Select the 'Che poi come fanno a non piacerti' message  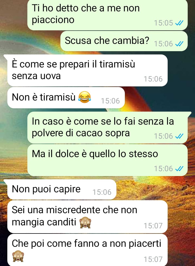click(87, 250)
